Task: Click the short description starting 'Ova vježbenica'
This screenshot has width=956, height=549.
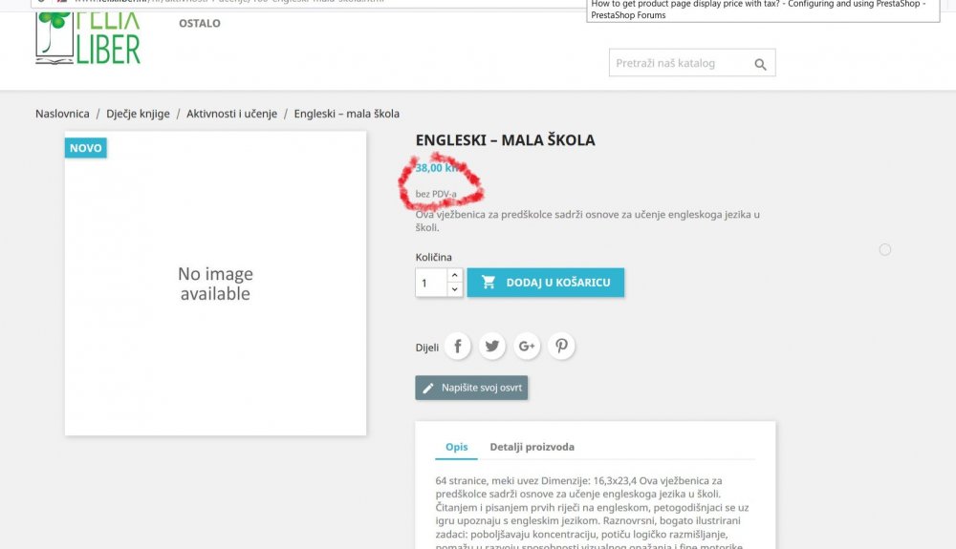Action: (587, 221)
